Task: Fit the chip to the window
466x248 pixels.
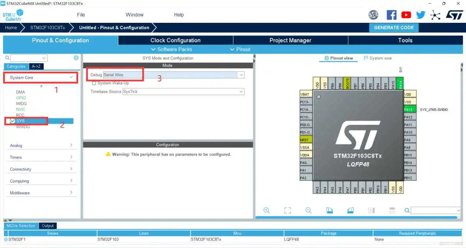Action: tap(287, 210)
